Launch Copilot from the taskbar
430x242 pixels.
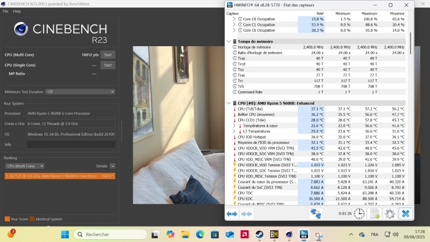[x=170, y=234]
